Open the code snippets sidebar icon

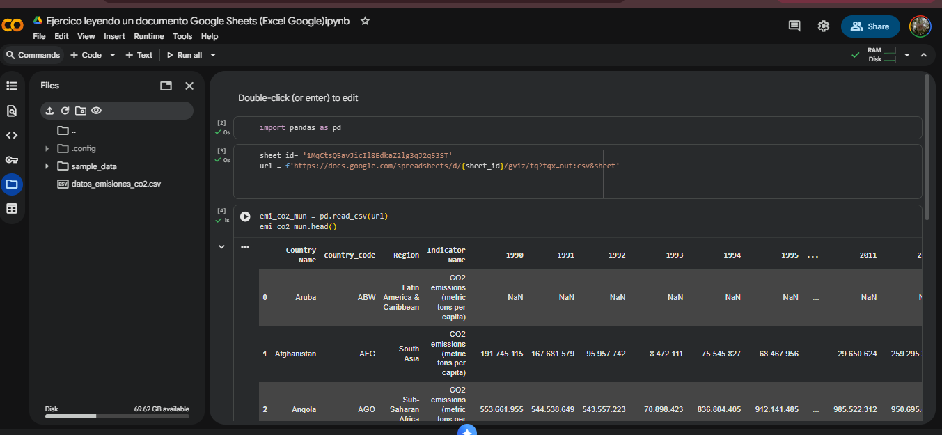[12, 135]
